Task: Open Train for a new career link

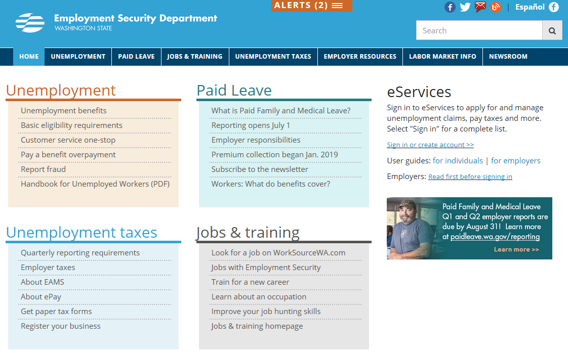Action: coord(250,282)
